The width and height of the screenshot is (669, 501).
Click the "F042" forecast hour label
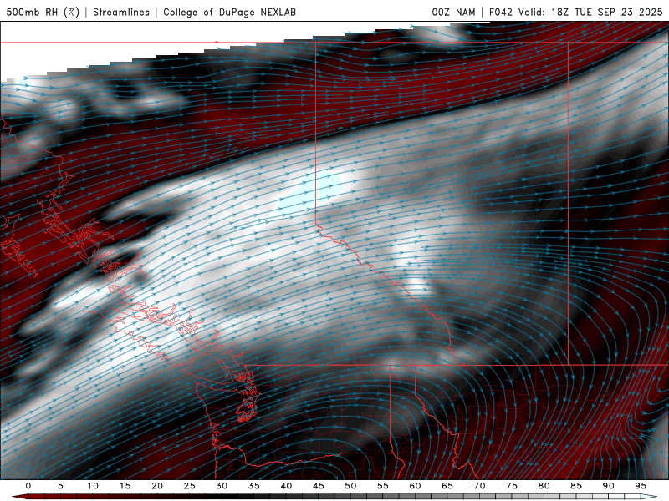click(x=500, y=12)
